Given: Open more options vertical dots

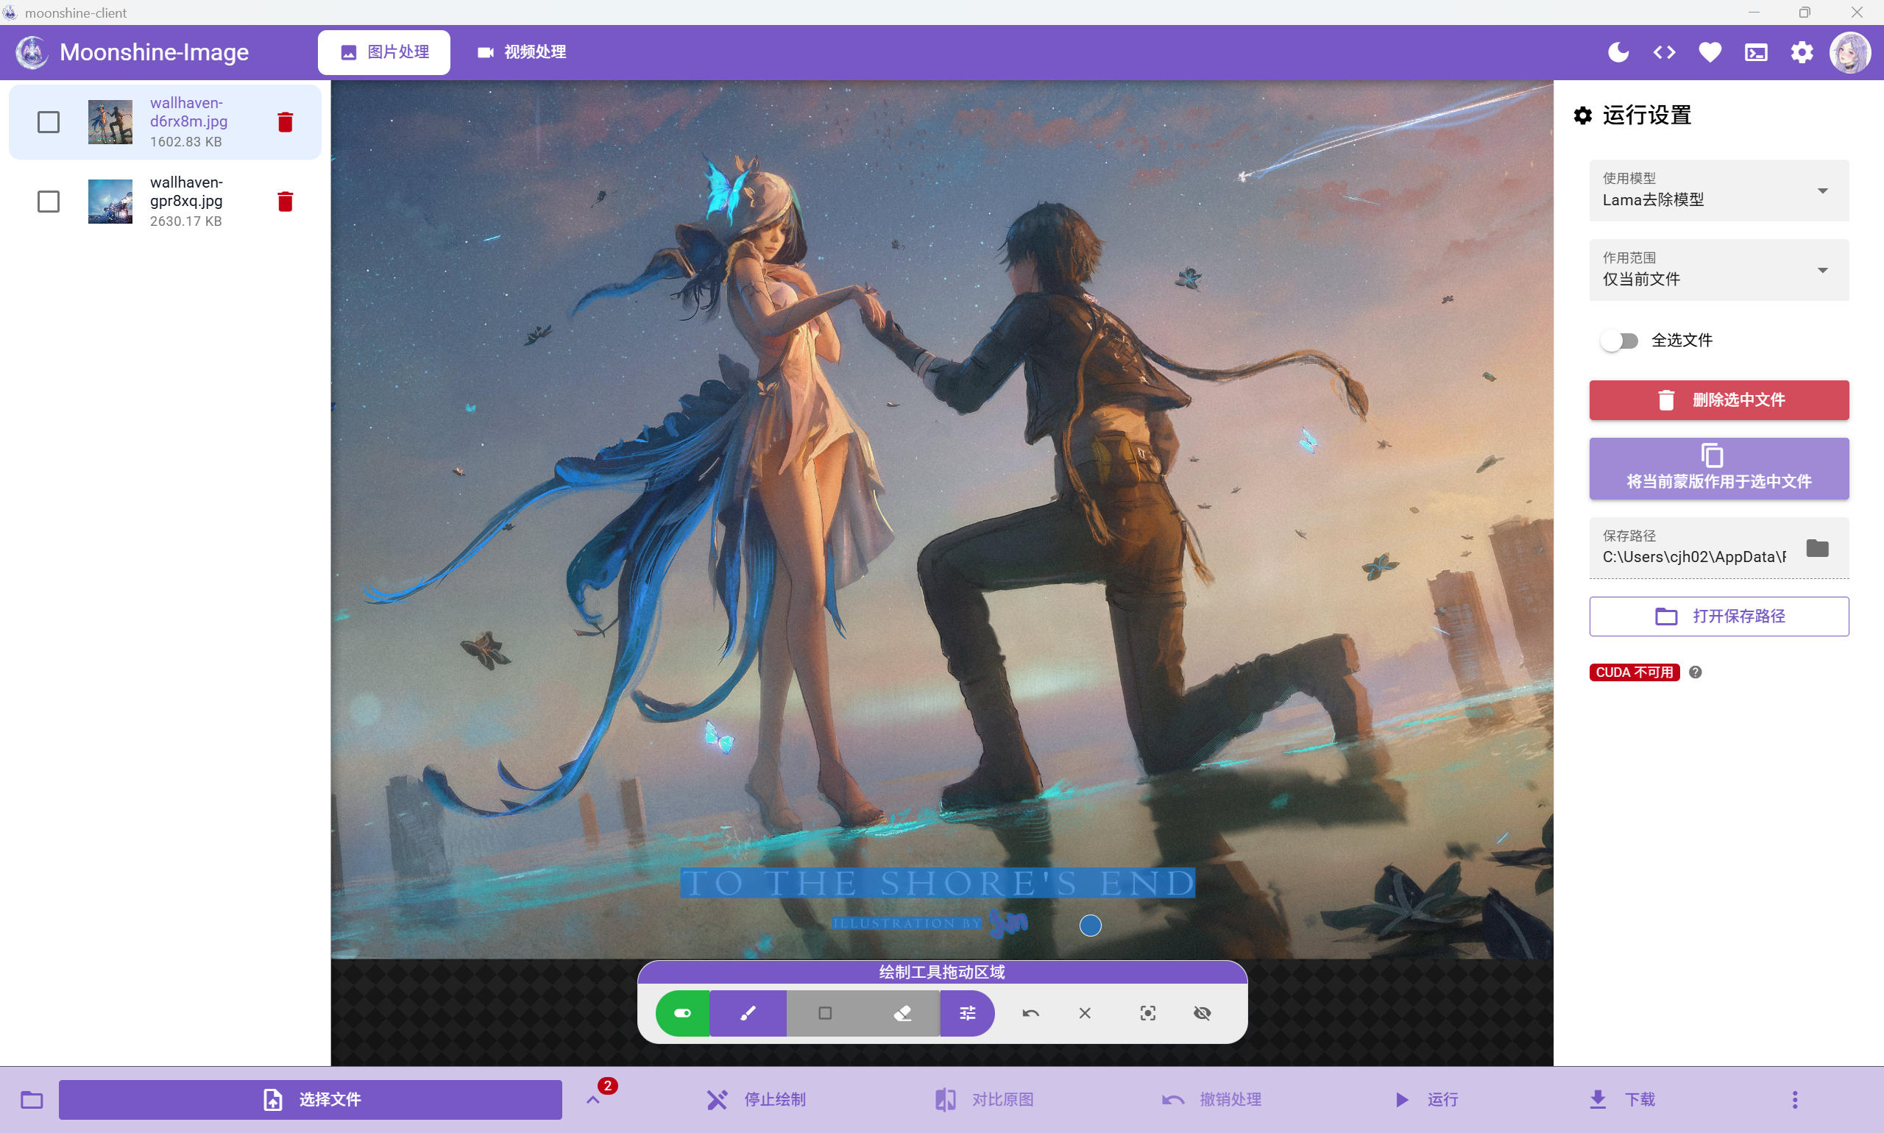Looking at the screenshot, I should (1795, 1099).
